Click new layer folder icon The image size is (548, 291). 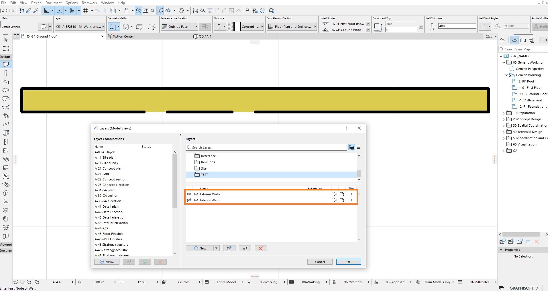click(x=229, y=248)
